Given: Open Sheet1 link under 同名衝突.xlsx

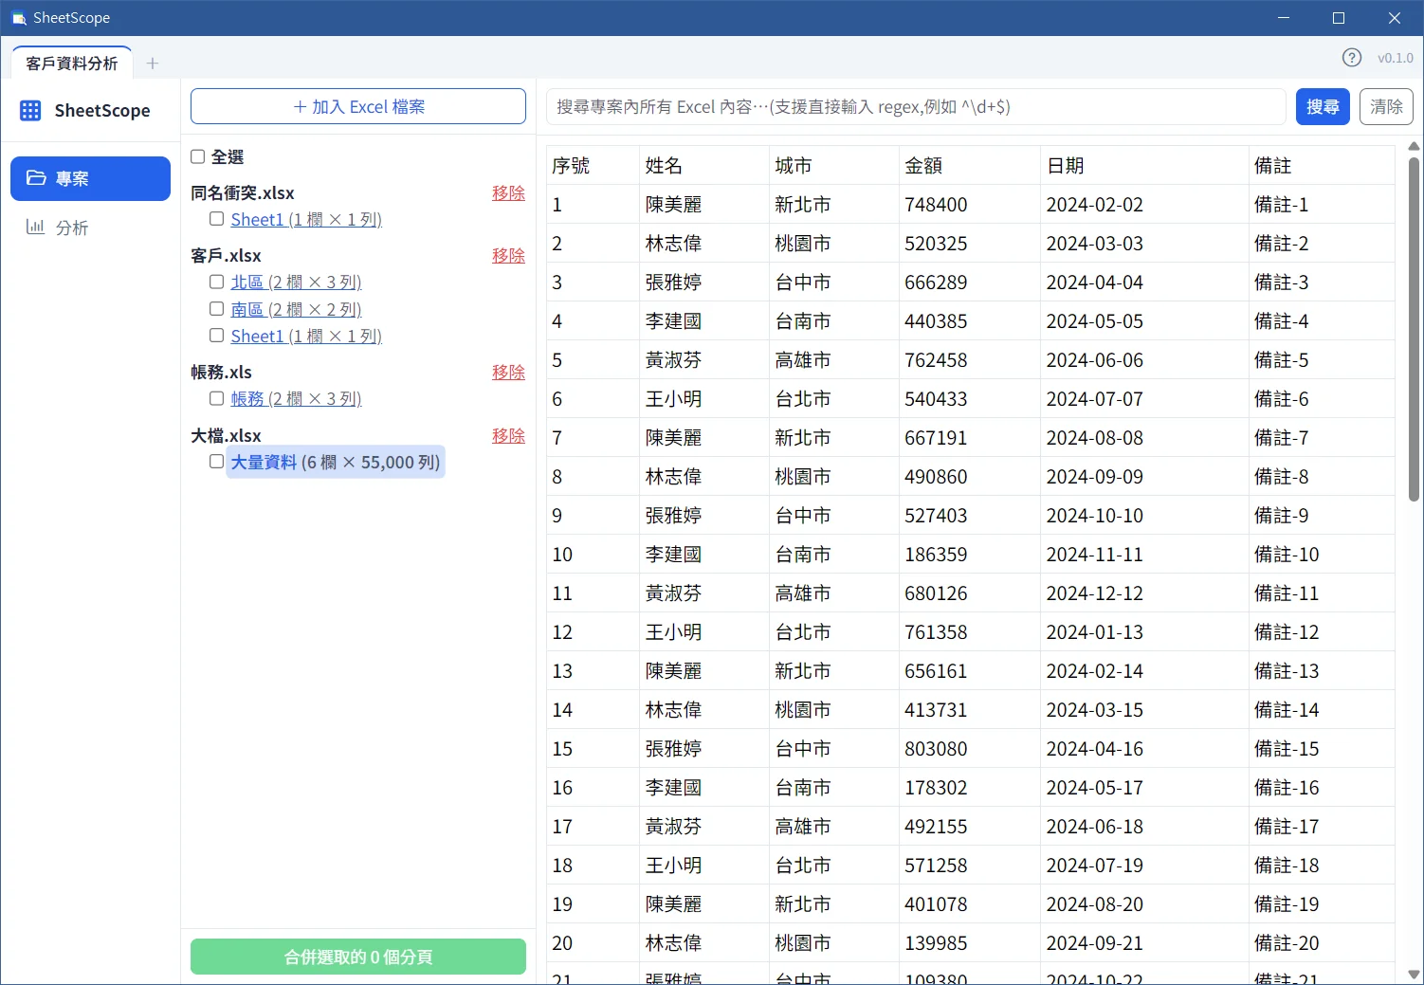Looking at the screenshot, I should (306, 219).
